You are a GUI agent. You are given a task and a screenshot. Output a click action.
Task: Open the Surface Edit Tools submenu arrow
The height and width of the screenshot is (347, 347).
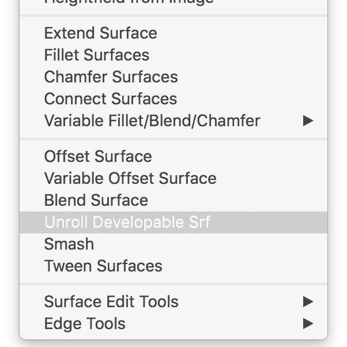pos(308,301)
